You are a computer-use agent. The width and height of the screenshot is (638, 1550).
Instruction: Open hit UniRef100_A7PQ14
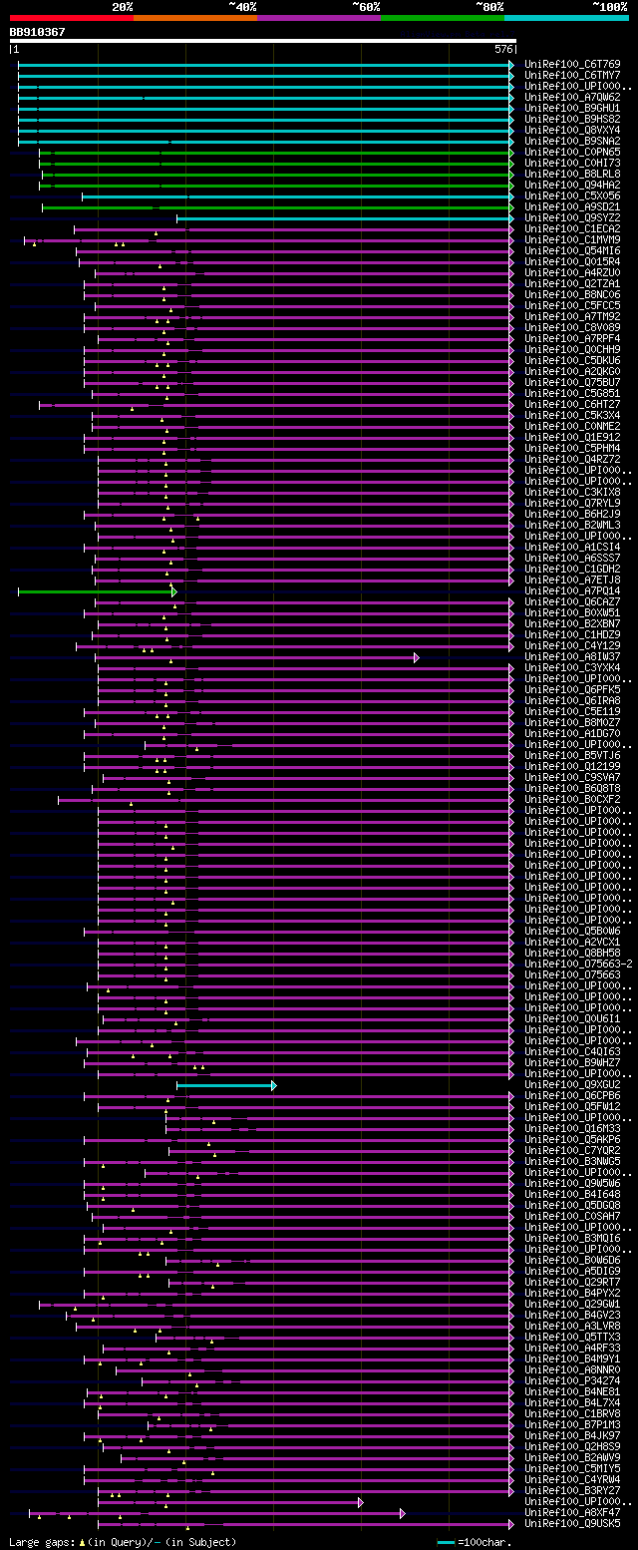[572, 590]
